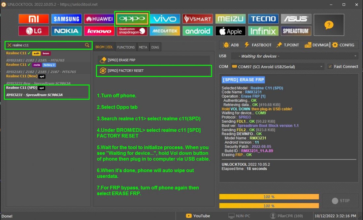Open the ADB tools
The width and height of the screenshot is (363, 220).
pos(231,45)
